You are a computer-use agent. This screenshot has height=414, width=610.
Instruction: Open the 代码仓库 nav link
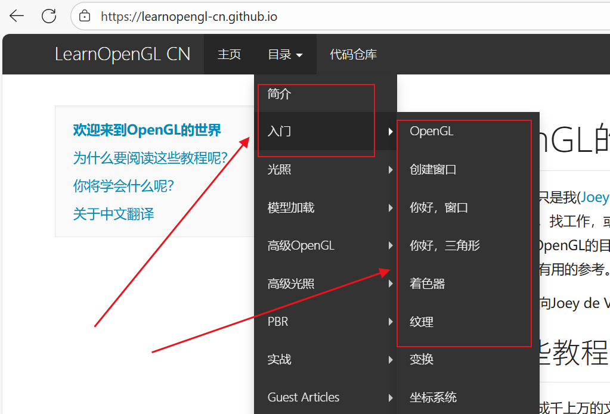pyautogui.click(x=353, y=54)
